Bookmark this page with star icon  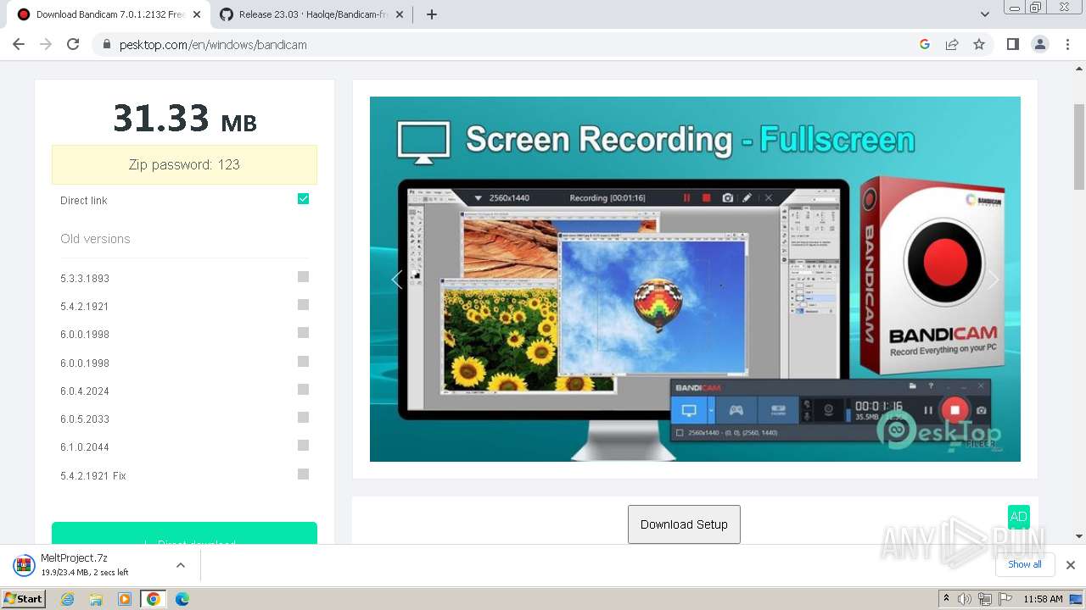pos(979,44)
